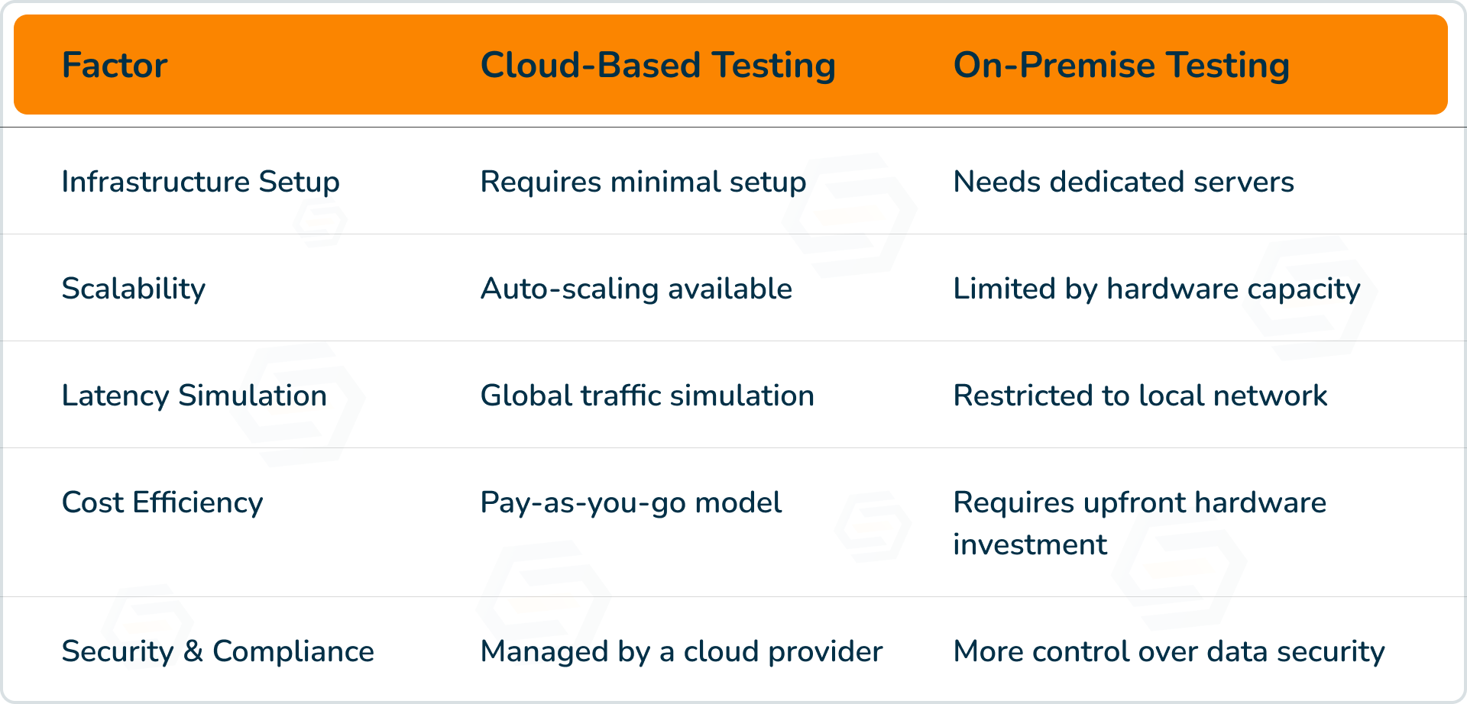The width and height of the screenshot is (1467, 704).
Task: Click the Factor column header
Action: [115, 65]
